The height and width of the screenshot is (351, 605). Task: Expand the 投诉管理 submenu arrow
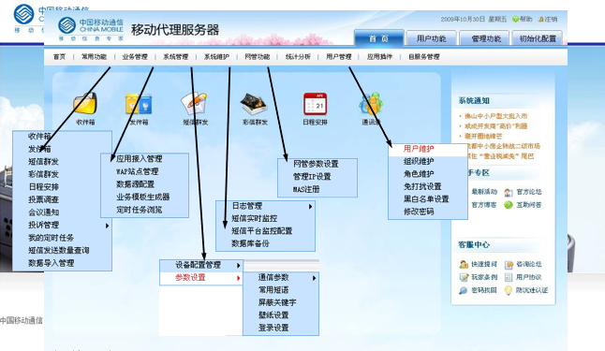pos(108,226)
